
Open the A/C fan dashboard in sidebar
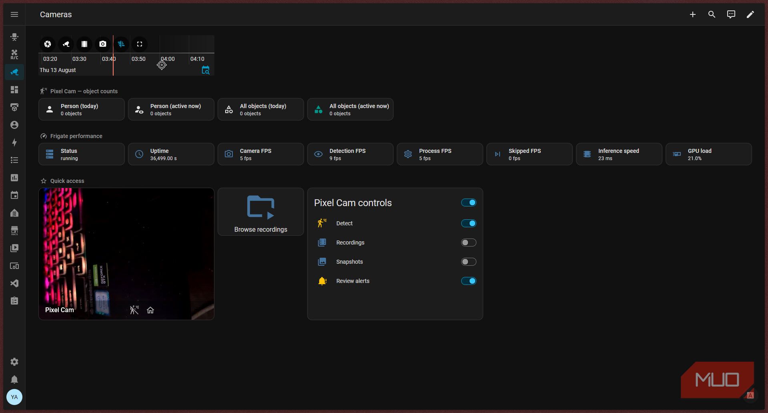click(14, 54)
